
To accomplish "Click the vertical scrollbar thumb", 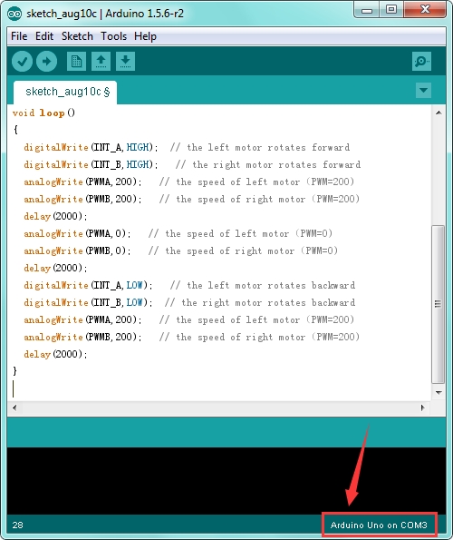I will 439,304.
